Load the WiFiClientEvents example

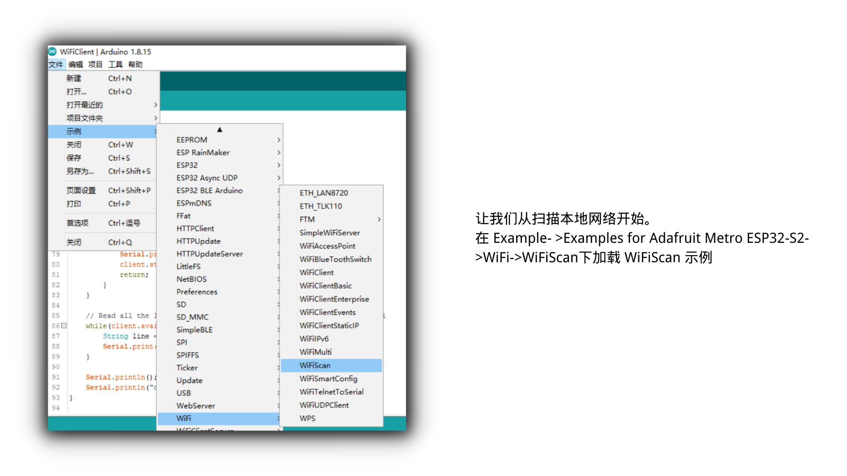(331, 312)
